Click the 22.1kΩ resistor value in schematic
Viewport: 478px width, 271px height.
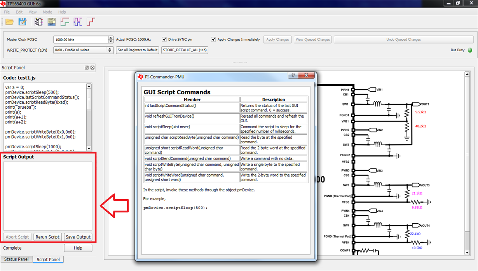415,234
